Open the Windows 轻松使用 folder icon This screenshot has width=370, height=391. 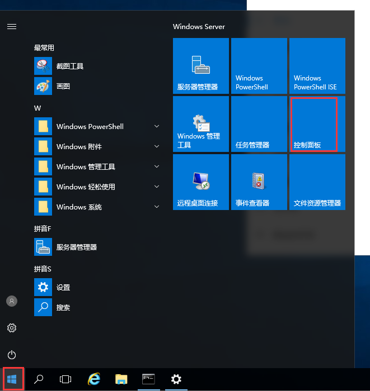click(43, 187)
